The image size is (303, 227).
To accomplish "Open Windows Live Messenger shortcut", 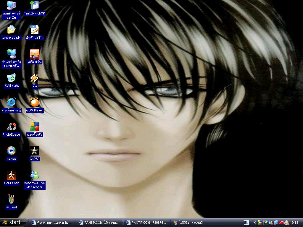I will (x=35, y=180).
